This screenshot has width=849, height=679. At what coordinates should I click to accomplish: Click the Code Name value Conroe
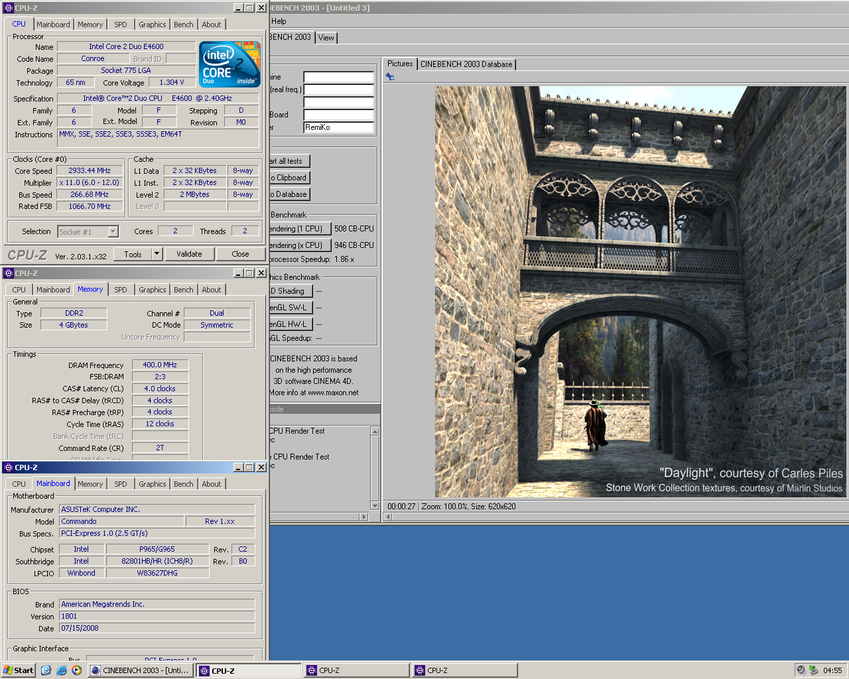tap(93, 58)
